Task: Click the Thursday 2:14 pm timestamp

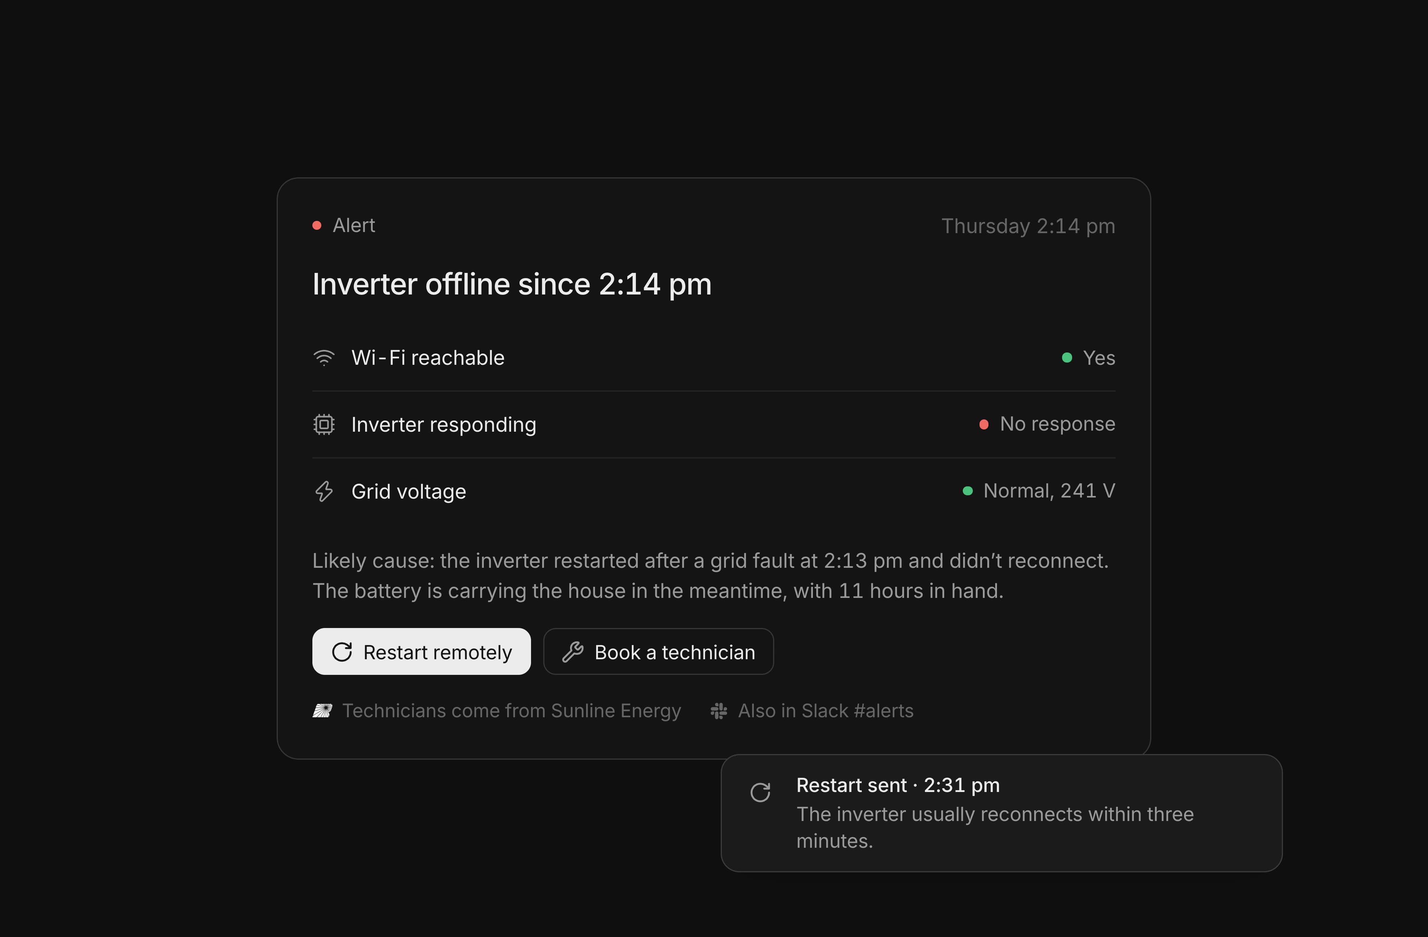Action: pos(1028,226)
